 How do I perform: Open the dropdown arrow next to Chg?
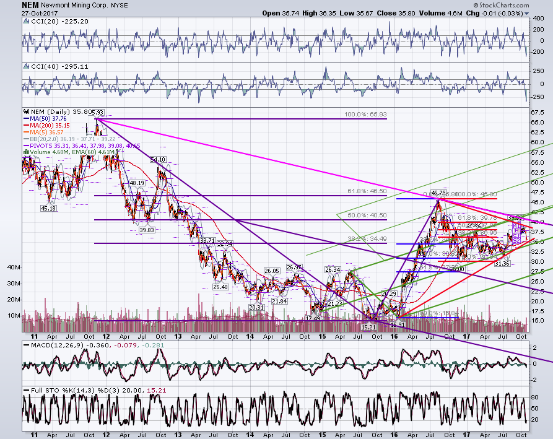(x=526, y=14)
